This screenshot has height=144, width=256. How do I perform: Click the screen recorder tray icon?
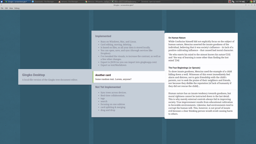point(229,1)
